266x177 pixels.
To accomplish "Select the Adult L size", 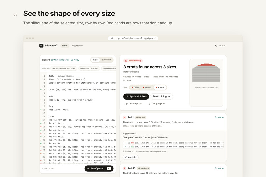I will pyautogui.click(x=160, y=88).
